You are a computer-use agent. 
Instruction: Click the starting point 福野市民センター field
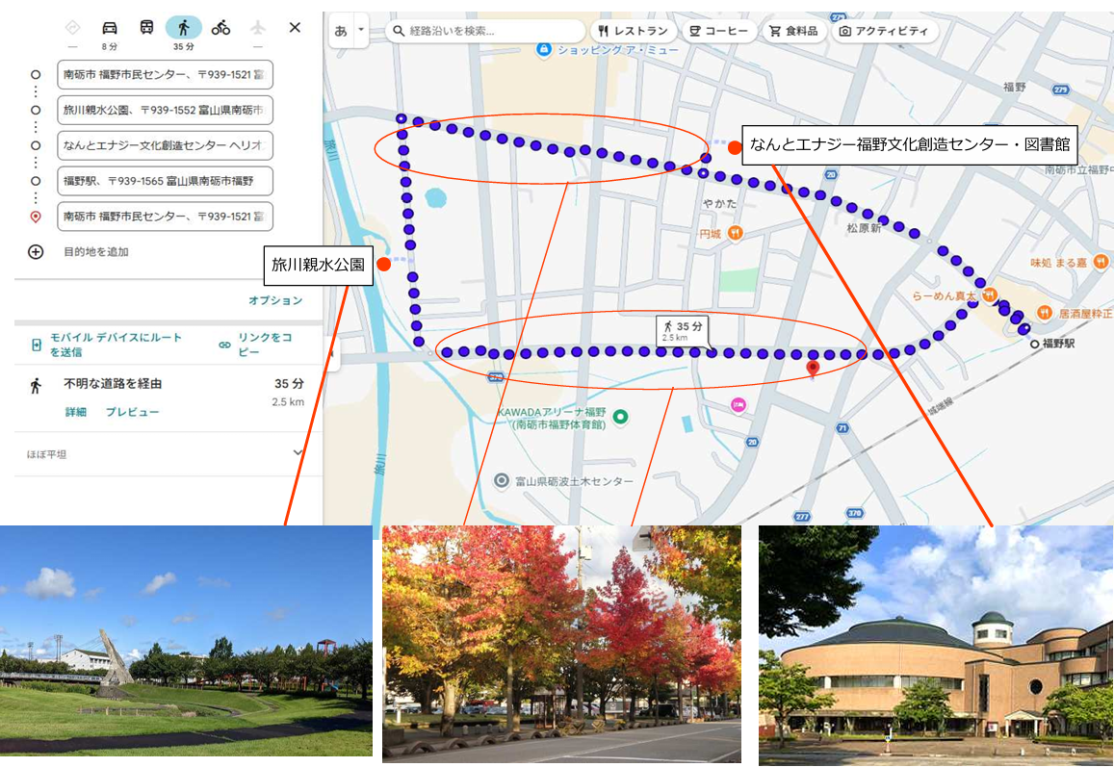point(165,74)
